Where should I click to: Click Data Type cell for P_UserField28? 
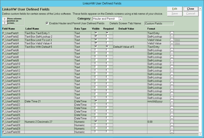pos(83,125)
